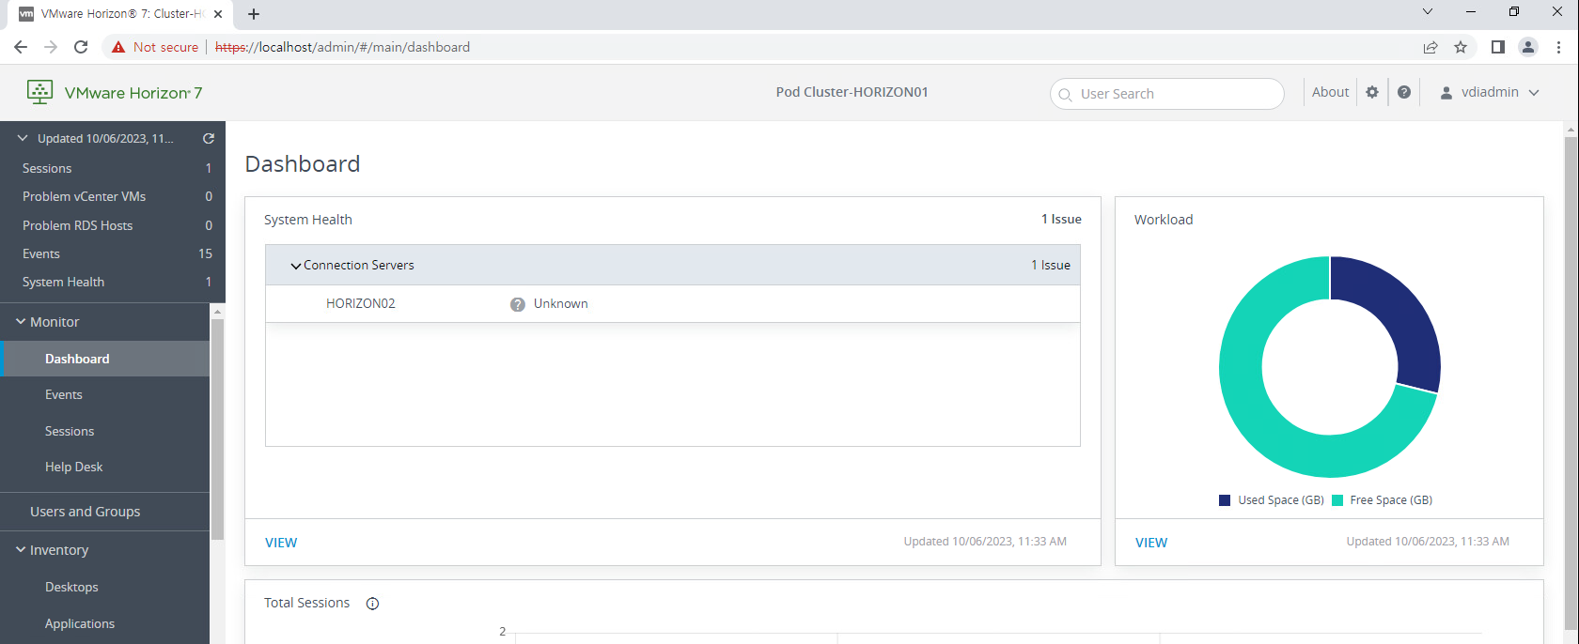Open the settings gear icon in header
The height and width of the screenshot is (644, 1579).
[1372, 92]
